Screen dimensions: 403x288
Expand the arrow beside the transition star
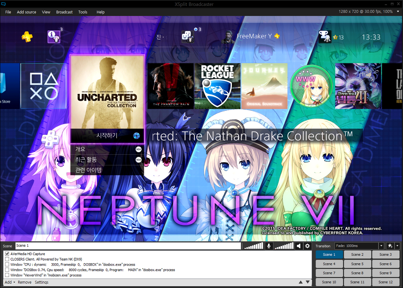(x=397, y=246)
